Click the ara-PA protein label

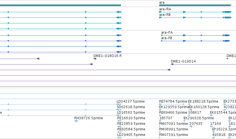(167, 33)
